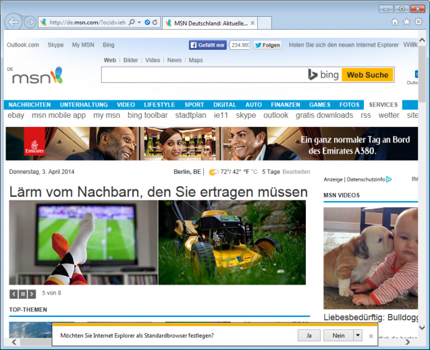Open gratis downloads link
Image resolution: width=430 pixels, height=350 pixels.
(x=324, y=115)
